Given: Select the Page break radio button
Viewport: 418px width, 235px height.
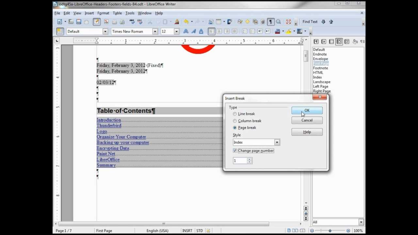Looking at the screenshot, I should click(235, 128).
